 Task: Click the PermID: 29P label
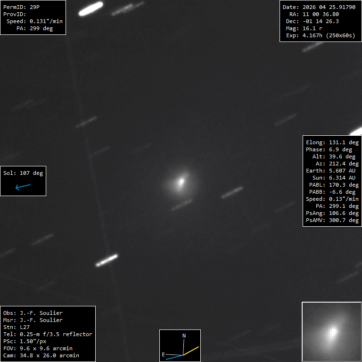point(21,7)
